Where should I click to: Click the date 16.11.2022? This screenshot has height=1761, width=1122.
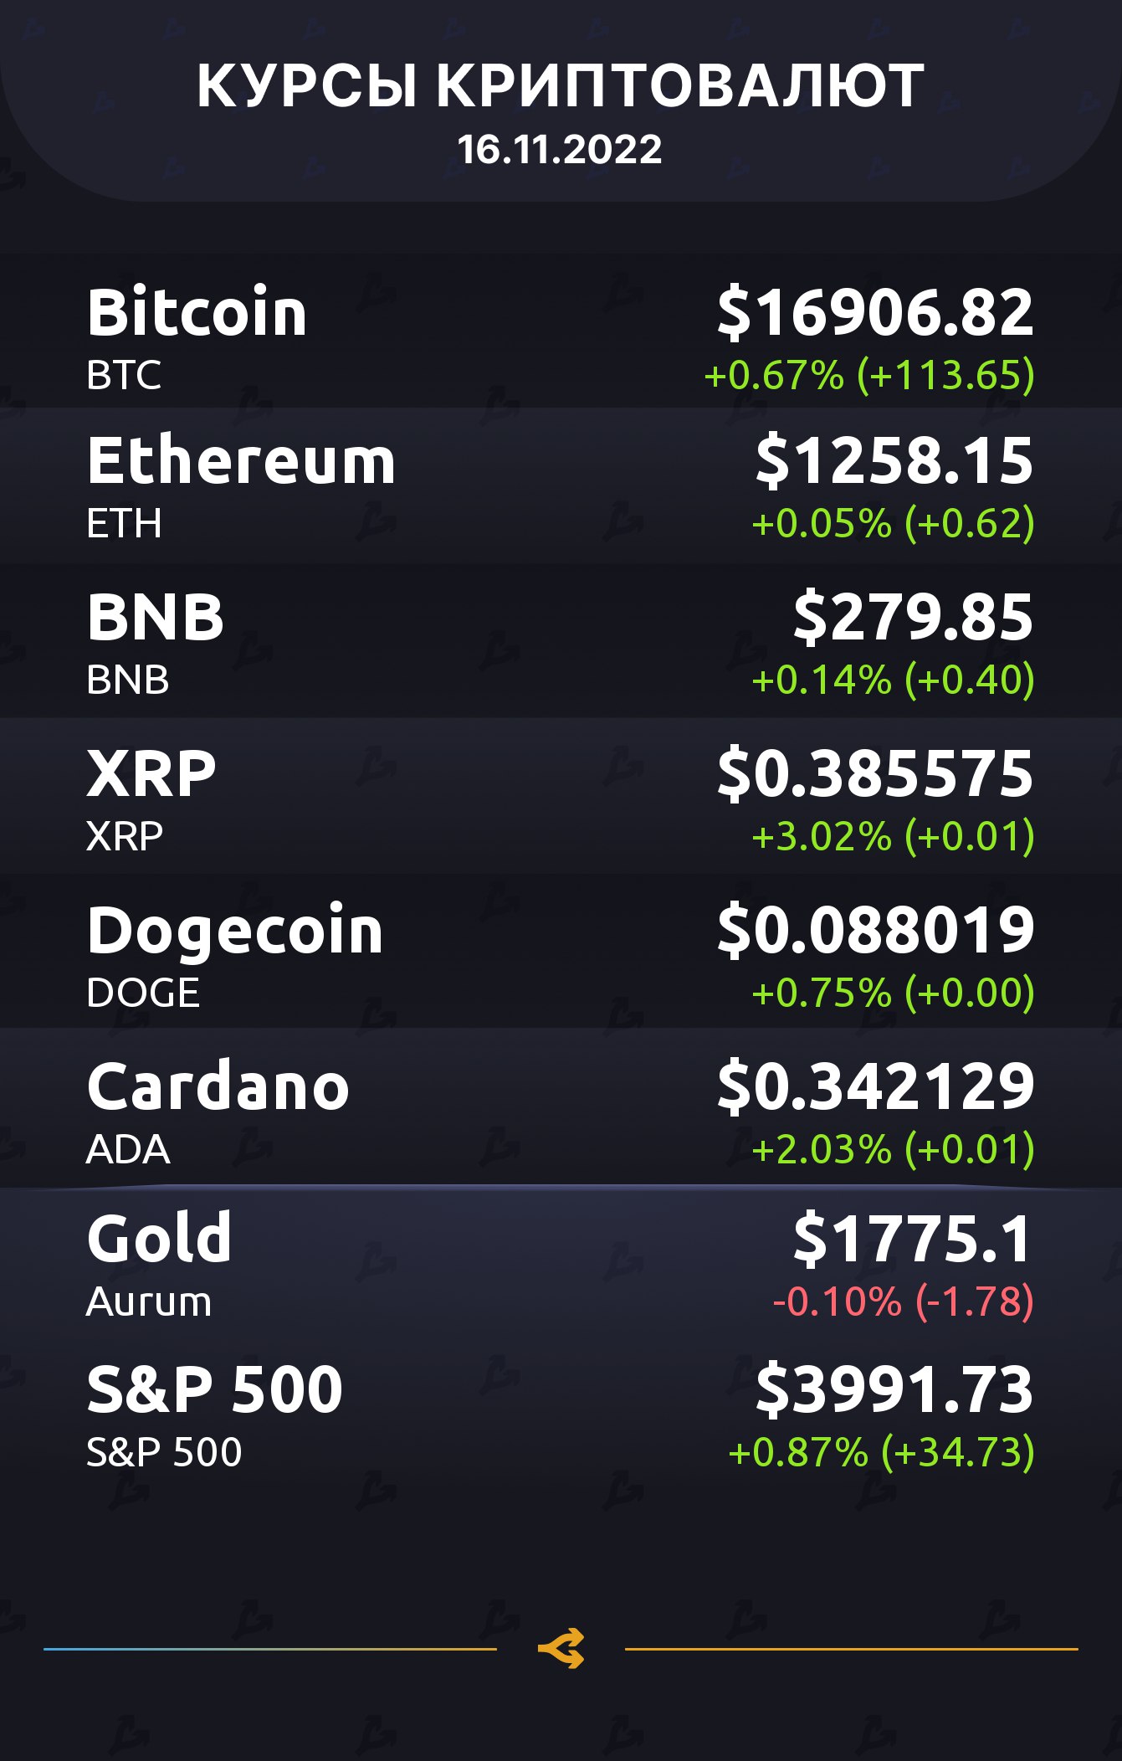click(560, 151)
